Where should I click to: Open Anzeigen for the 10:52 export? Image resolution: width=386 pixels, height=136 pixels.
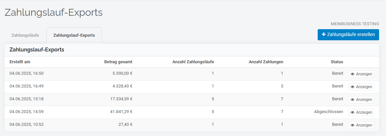[361, 125]
